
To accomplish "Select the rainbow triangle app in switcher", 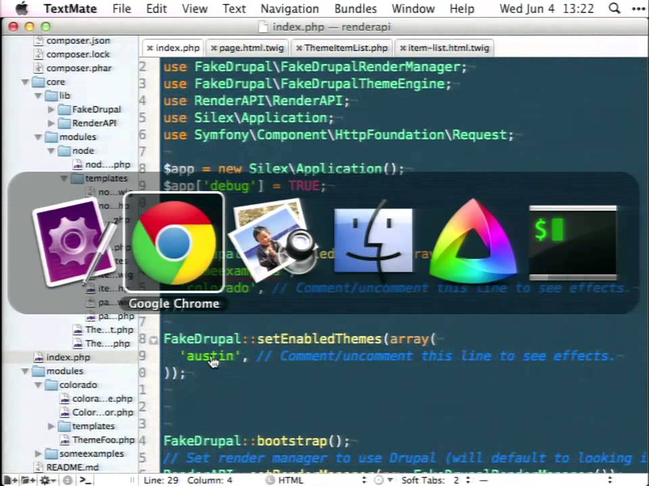I will (x=473, y=242).
